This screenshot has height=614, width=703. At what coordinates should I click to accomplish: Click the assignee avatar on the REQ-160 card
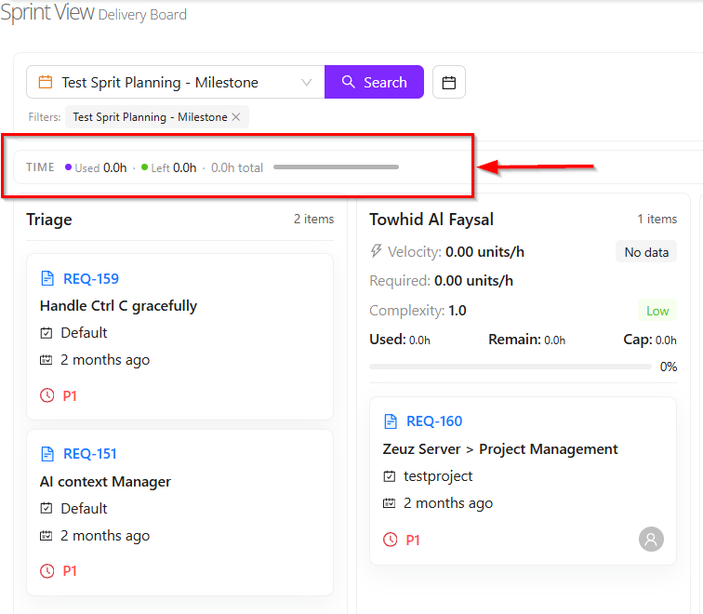coord(651,539)
